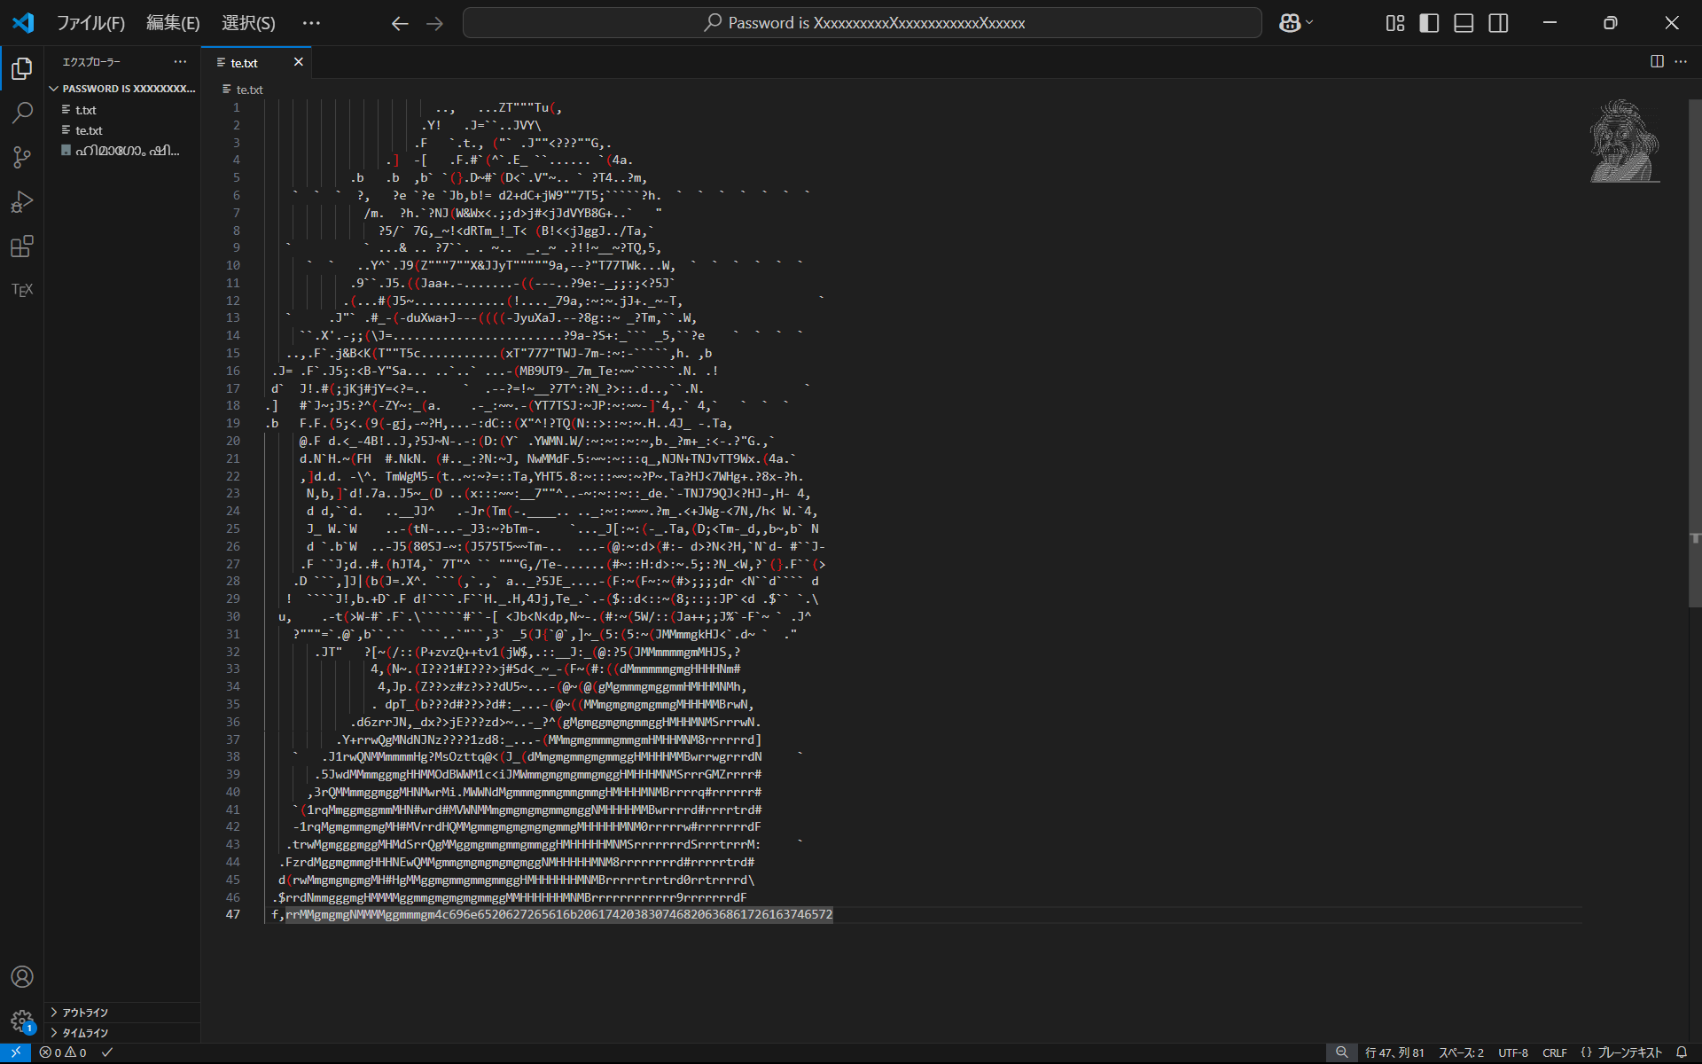1702x1064 pixels.
Task: Click line and column indicator 行 47, 列 81
Action: (1394, 1052)
